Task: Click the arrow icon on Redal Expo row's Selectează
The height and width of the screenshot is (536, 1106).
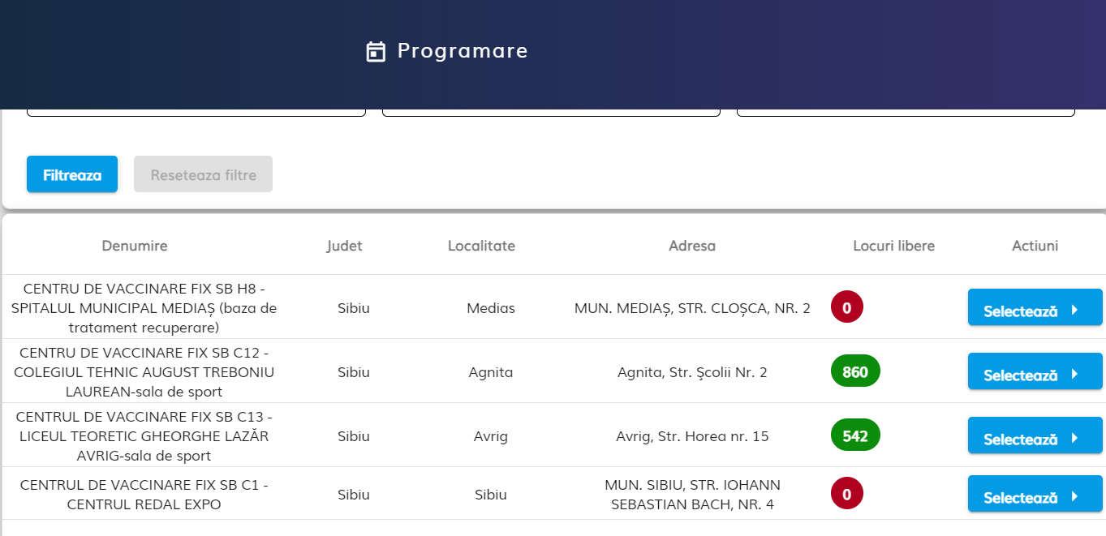Action: tap(1074, 496)
